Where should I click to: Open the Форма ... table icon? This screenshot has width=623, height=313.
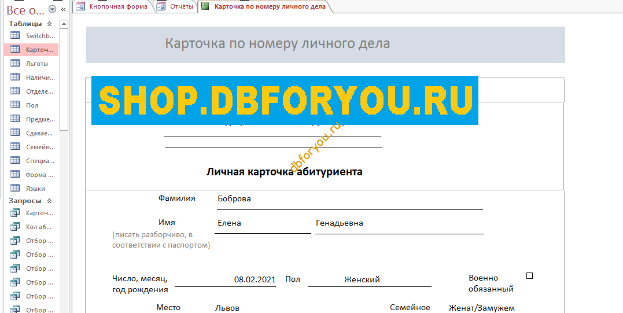(14, 174)
